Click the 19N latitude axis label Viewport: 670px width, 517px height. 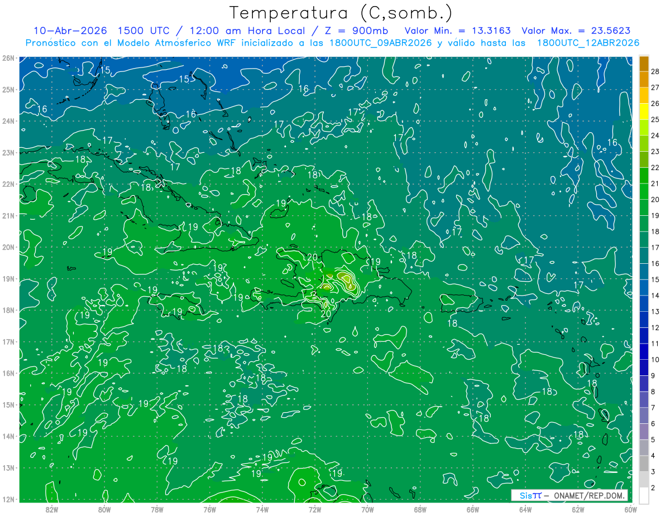(x=8, y=279)
